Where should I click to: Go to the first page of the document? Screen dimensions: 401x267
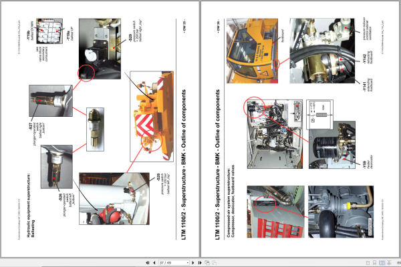tap(148, 262)
